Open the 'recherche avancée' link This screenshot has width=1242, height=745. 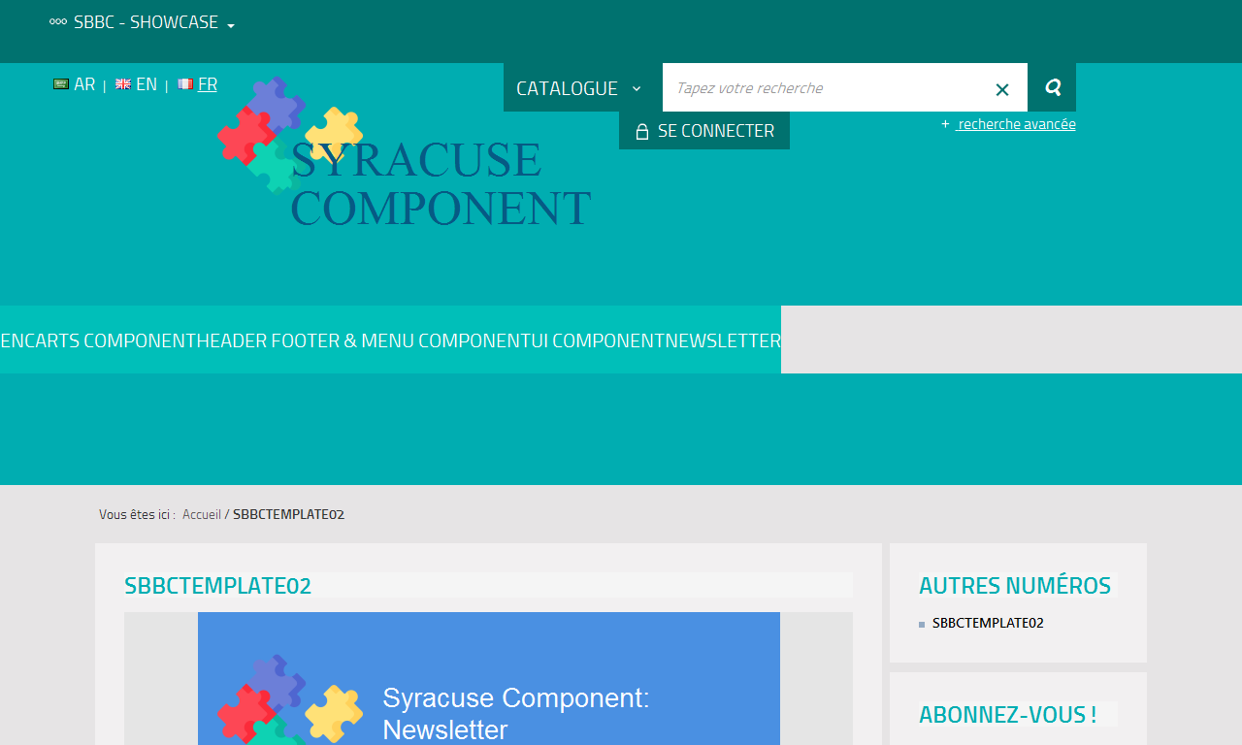coord(1016,124)
